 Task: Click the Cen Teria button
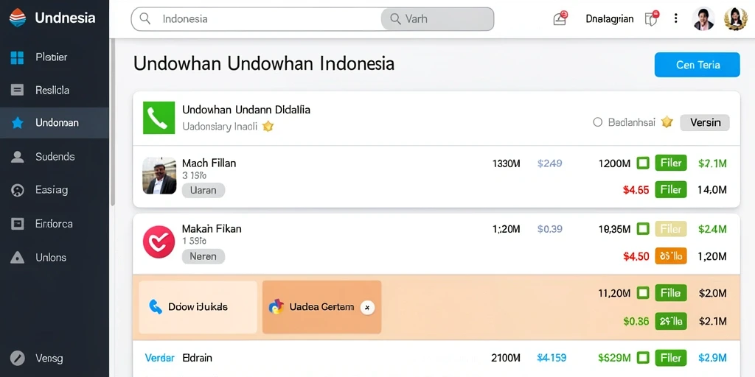pos(697,65)
